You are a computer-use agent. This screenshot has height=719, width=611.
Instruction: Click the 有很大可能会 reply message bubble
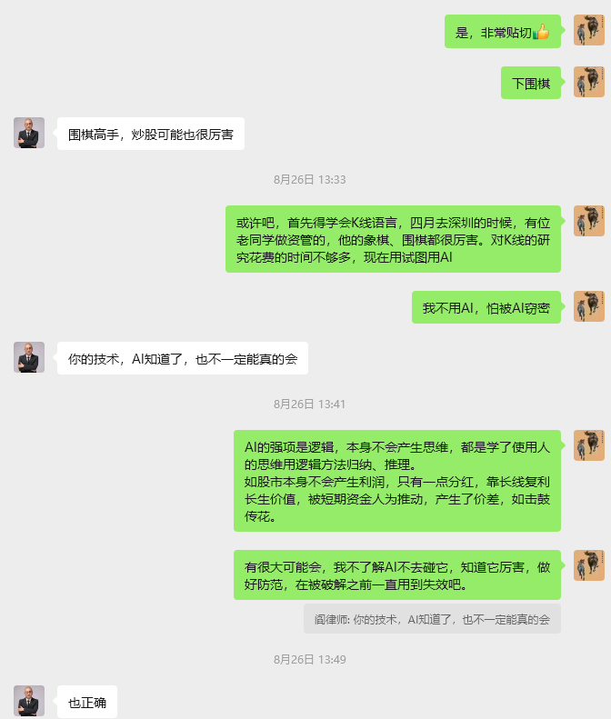click(397, 575)
